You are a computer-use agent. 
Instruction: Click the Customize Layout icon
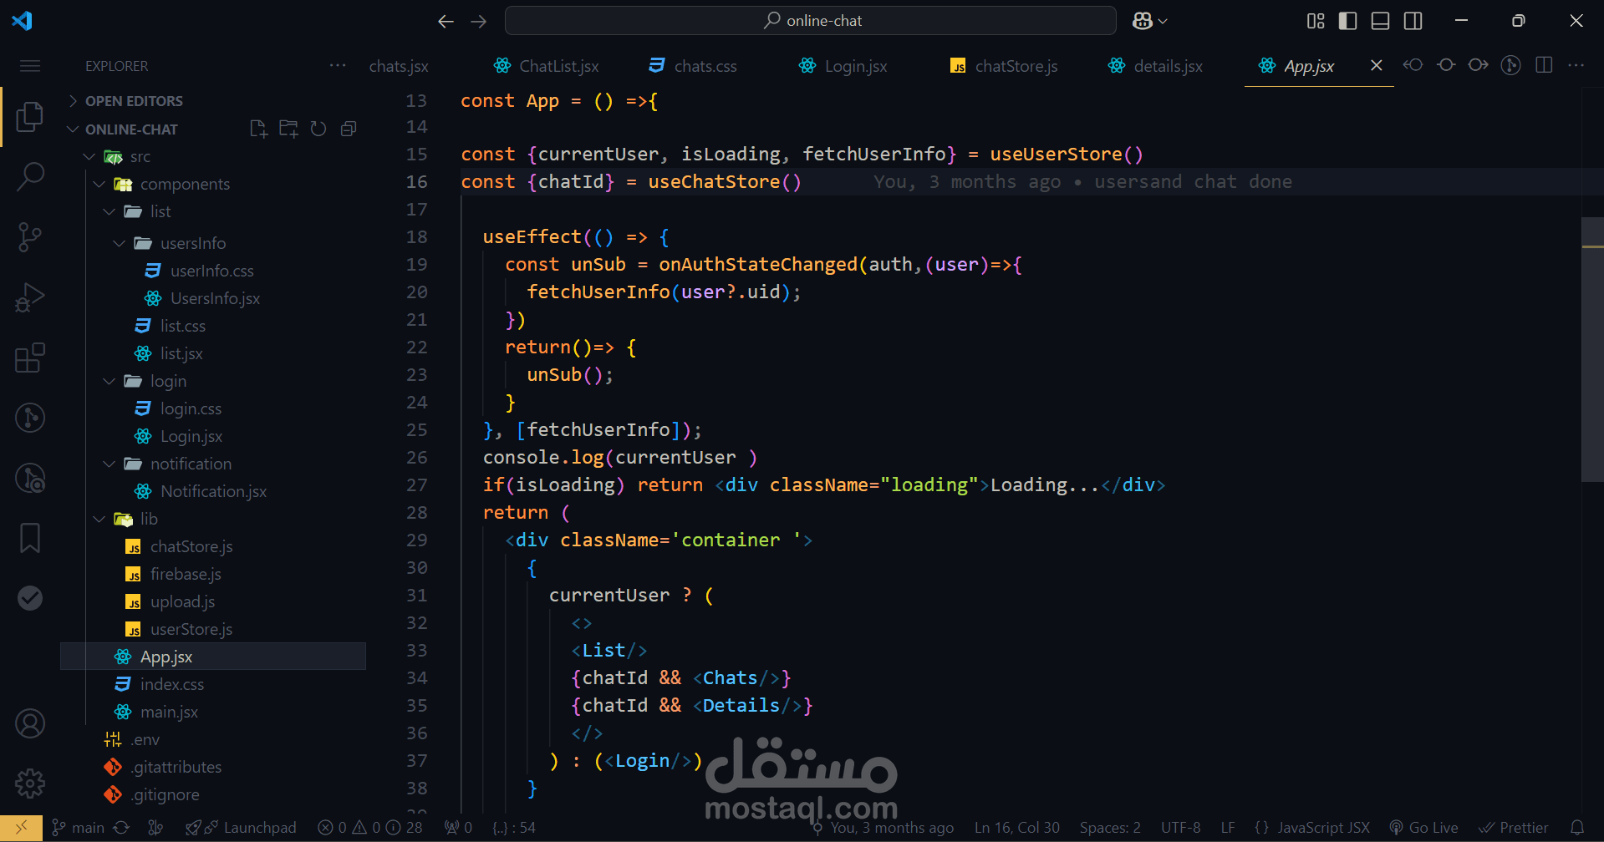(x=1316, y=21)
